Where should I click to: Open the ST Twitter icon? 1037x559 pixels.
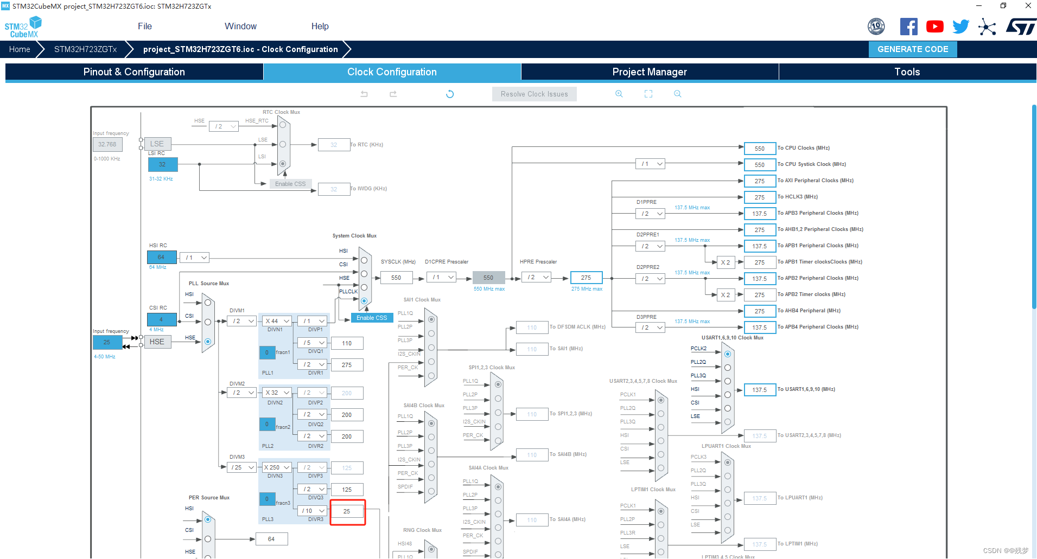[x=961, y=27]
